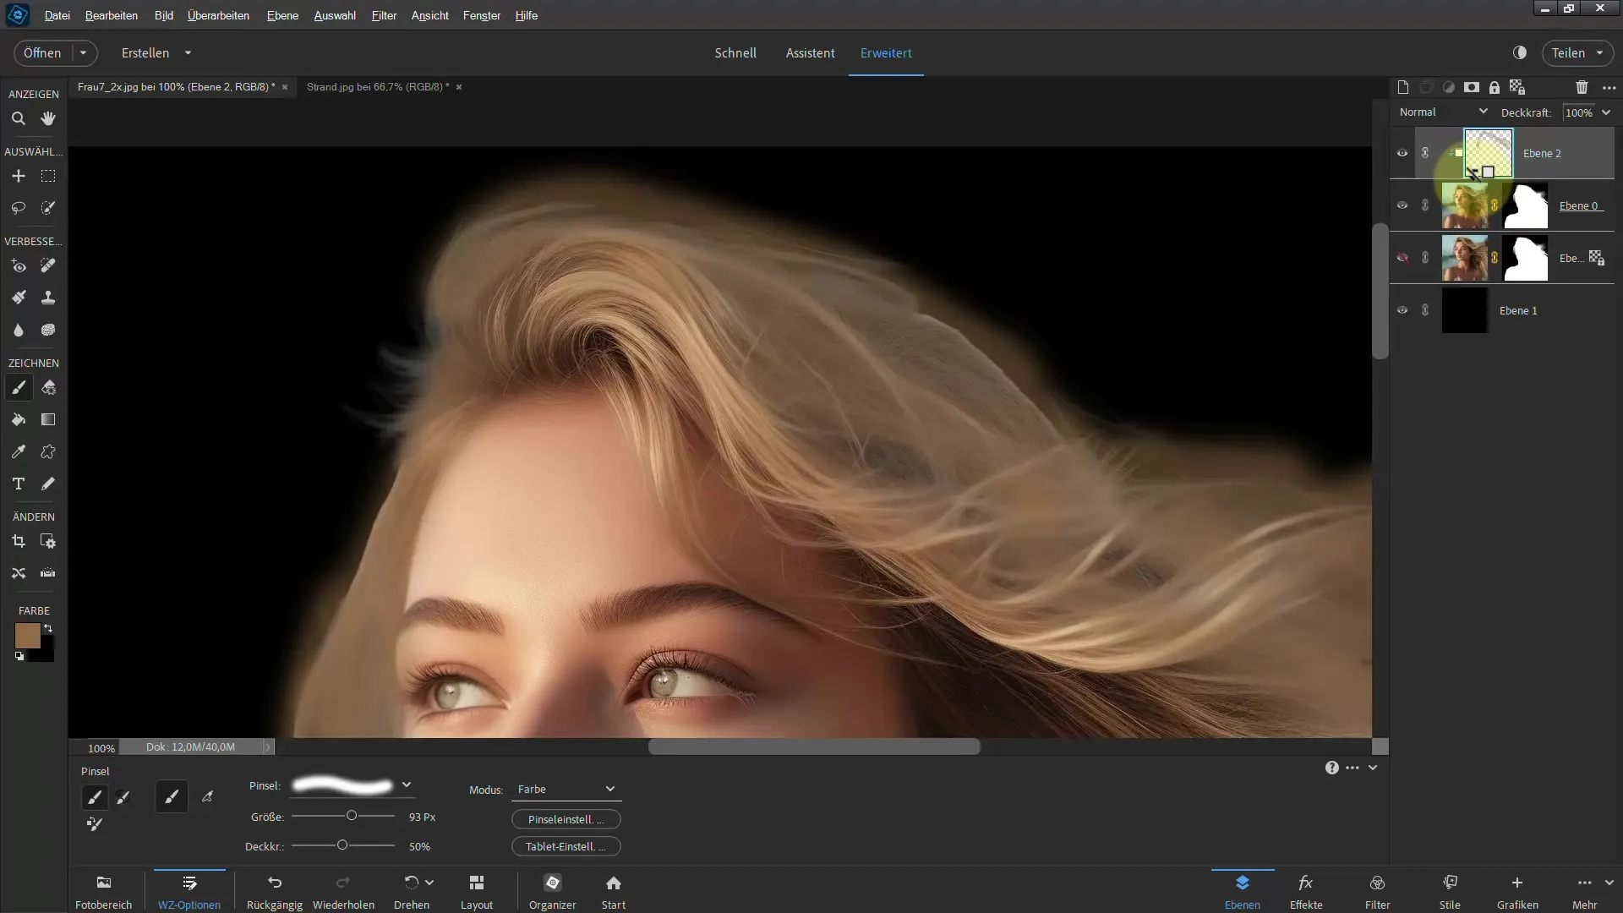Screen dimensions: 1623x913
Task: Open the Modus Farbe dropdown
Action: coord(566,790)
